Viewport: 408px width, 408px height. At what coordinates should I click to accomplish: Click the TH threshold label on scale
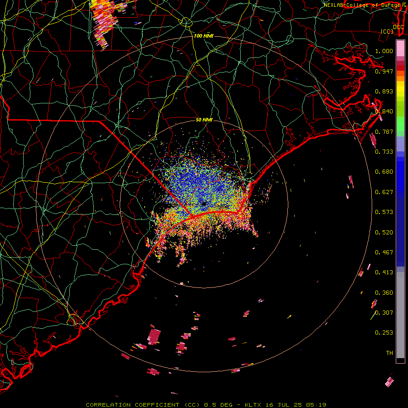(x=389, y=353)
